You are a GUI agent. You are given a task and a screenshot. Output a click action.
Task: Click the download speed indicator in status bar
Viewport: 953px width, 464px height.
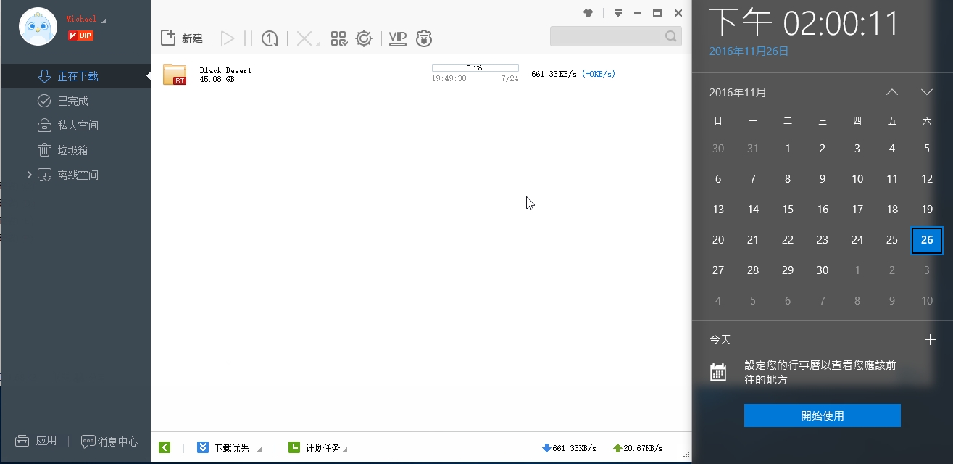tap(569, 448)
